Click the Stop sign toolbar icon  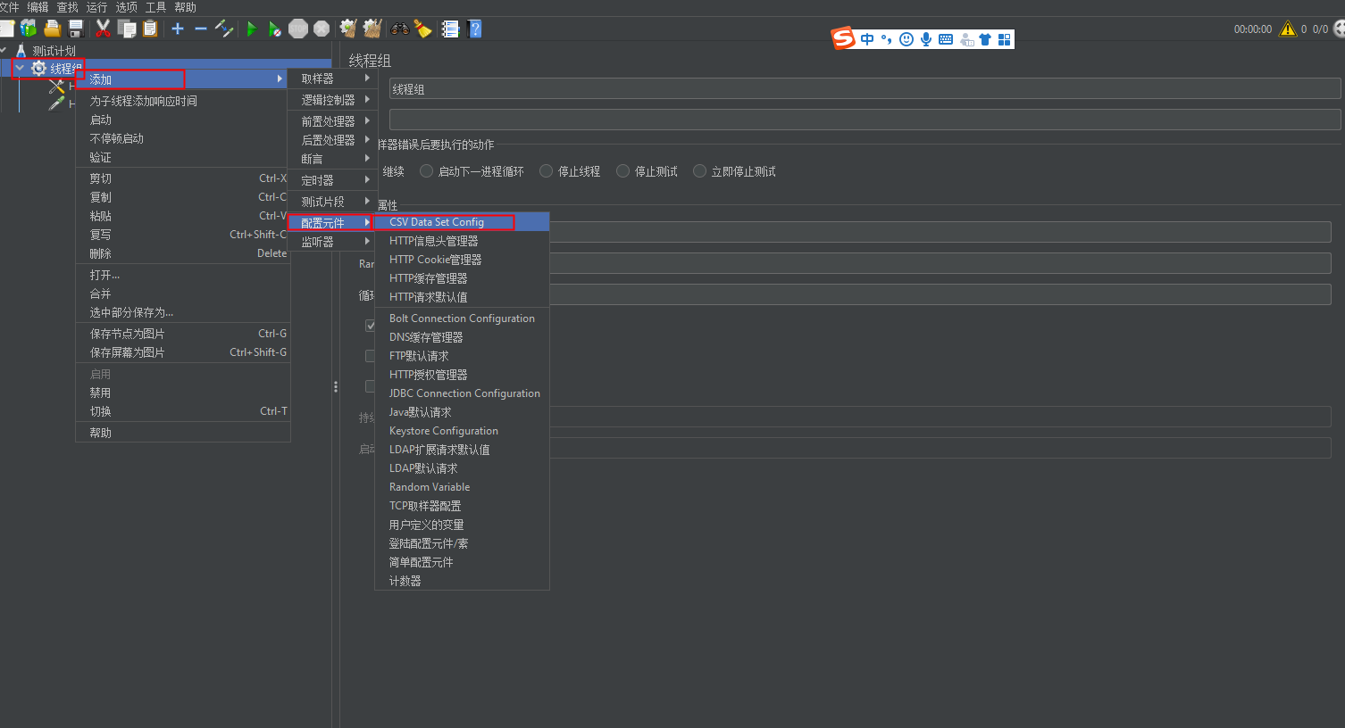tap(298, 29)
